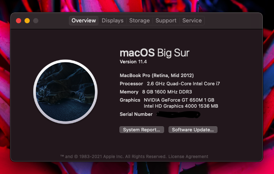Viewport: 274px width, 174px height.
Task: Click the Processor label
Action: [131, 84]
